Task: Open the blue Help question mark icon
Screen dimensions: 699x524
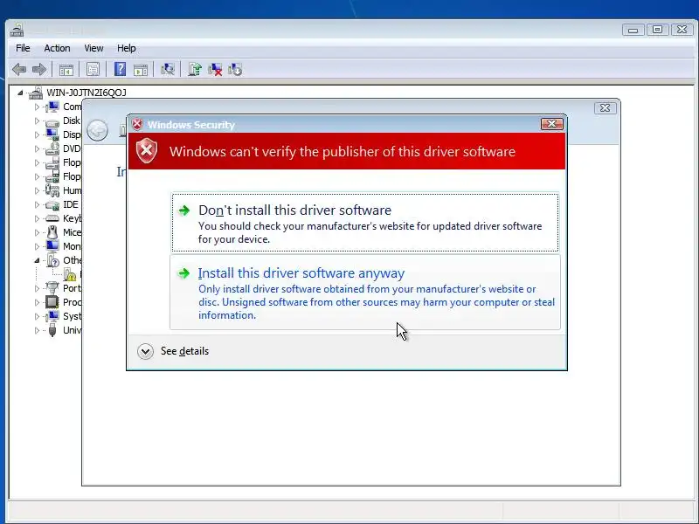Action: tap(120, 70)
